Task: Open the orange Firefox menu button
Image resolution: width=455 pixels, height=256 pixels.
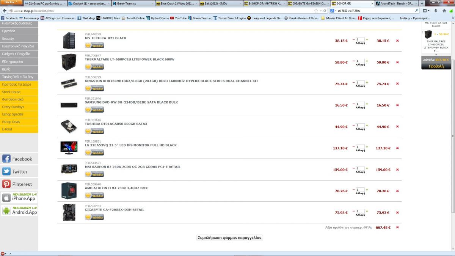Action: click(x=11, y=2)
